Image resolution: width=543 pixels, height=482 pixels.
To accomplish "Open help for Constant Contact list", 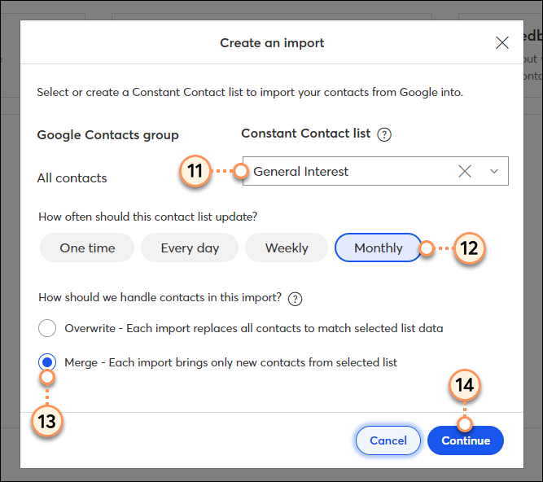I will click(384, 134).
